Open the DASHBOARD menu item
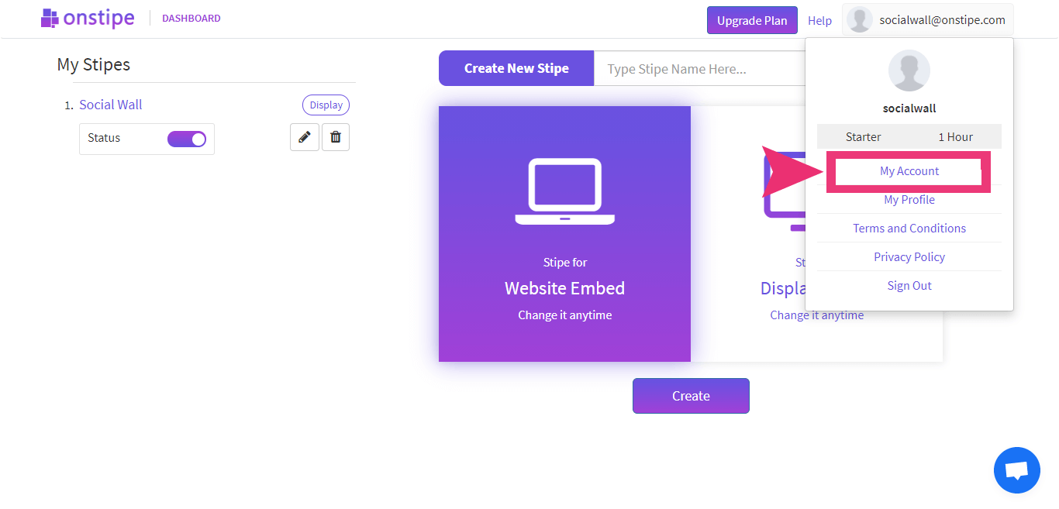1059x509 pixels. (x=191, y=18)
